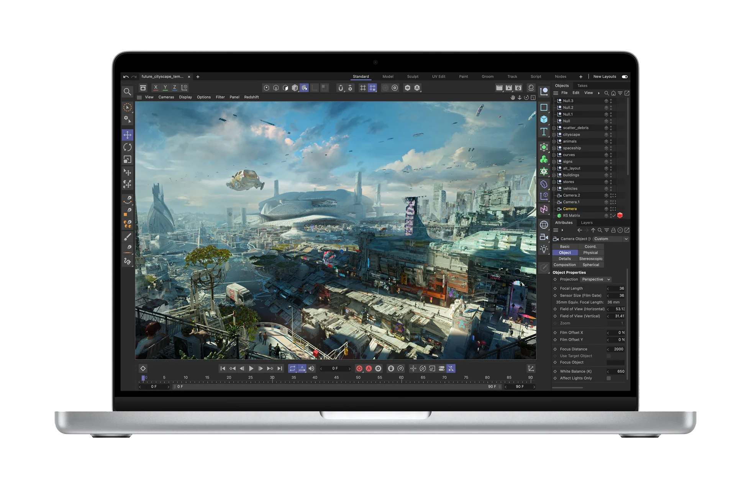The image size is (751, 488).
Task: Select the Scale tool
Action: (x=128, y=159)
